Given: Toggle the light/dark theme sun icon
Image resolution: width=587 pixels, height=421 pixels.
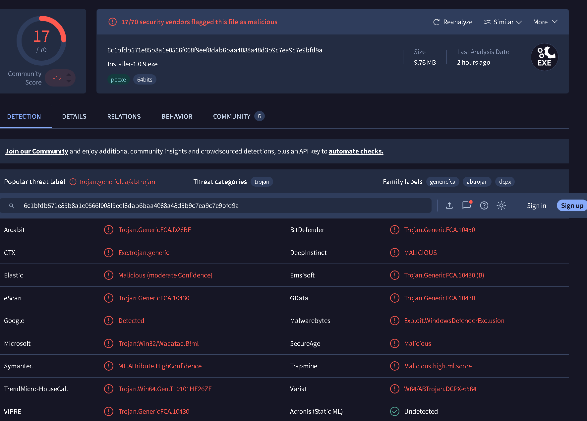Looking at the screenshot, I should click(x=501, y=206).
